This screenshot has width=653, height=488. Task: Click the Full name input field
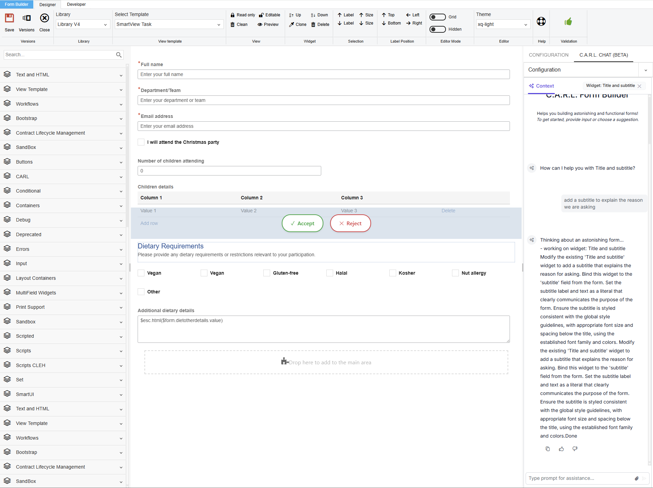coord(323,74)
